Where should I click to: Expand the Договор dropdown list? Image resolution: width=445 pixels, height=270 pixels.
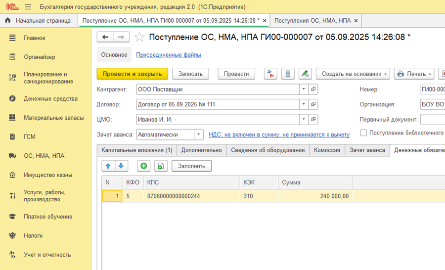click(x=304, y=104)
